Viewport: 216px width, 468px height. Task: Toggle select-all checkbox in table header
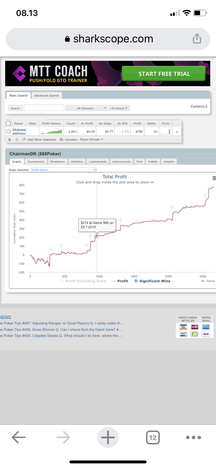[x=8, y=123]
